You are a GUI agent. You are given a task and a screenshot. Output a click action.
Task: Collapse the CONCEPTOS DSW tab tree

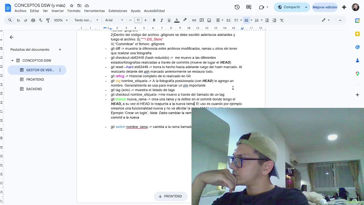click(12, 61)
